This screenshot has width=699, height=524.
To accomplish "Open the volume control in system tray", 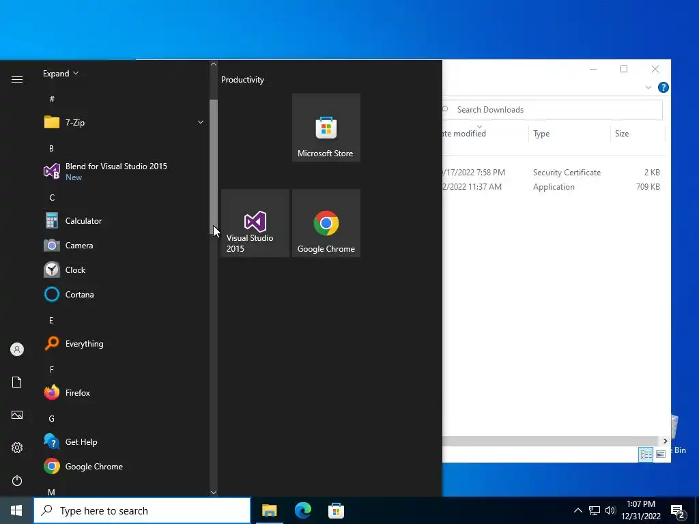I will point(610,510).
